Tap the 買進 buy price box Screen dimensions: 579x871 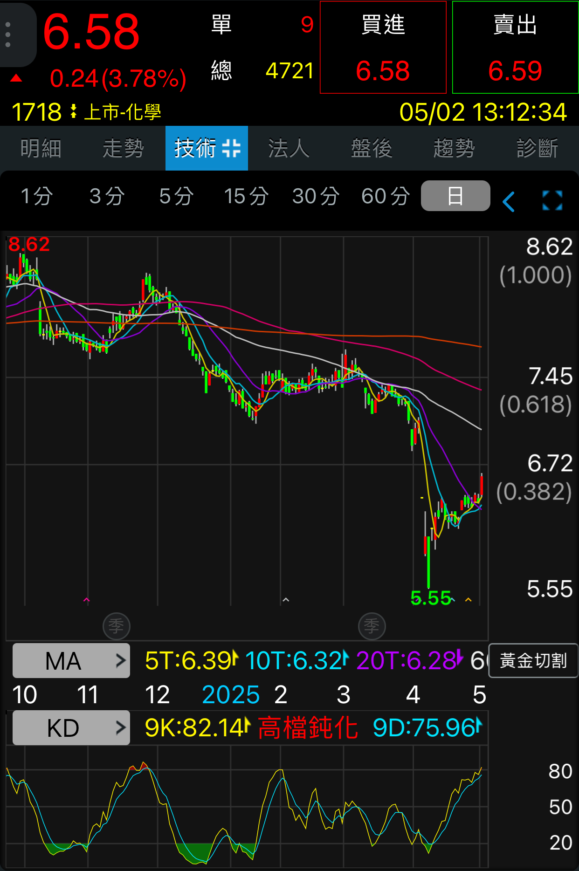click(383, 48)
